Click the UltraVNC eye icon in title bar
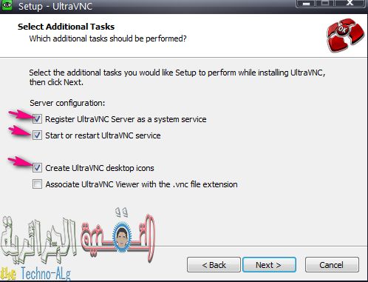 click(x=7, y=5)
